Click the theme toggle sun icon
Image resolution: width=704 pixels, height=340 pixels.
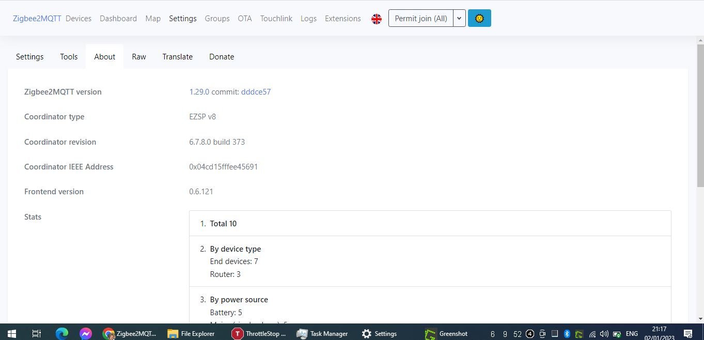pyautogui.click(x=479, y=18)
